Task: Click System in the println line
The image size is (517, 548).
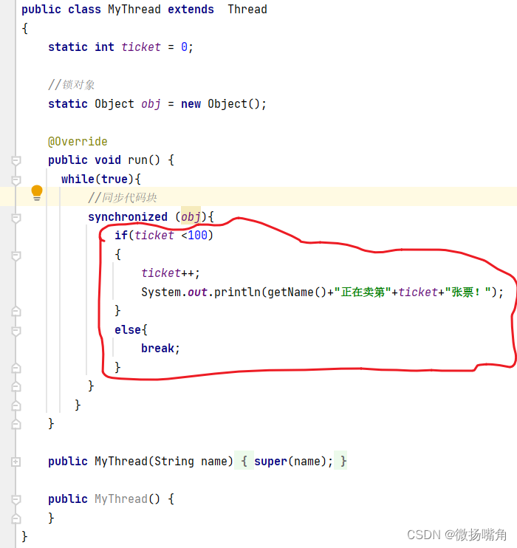Action: pyautogui.click(x=161, y=292)
